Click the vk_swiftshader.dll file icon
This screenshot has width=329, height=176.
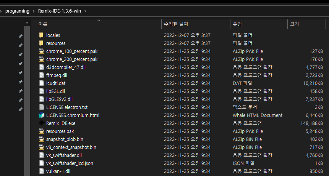coord(42,155)
